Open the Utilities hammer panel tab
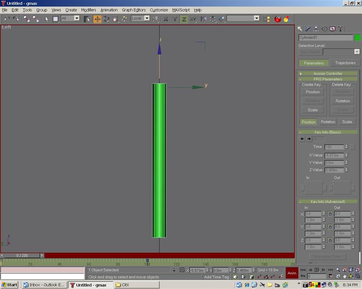Image resolution: width=362 pixels, height=289 pixels. click(341, 29)
